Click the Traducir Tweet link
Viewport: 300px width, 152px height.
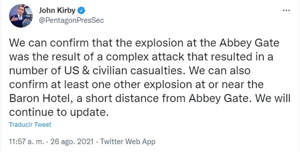pyautogui.click(x=30, y=125)
